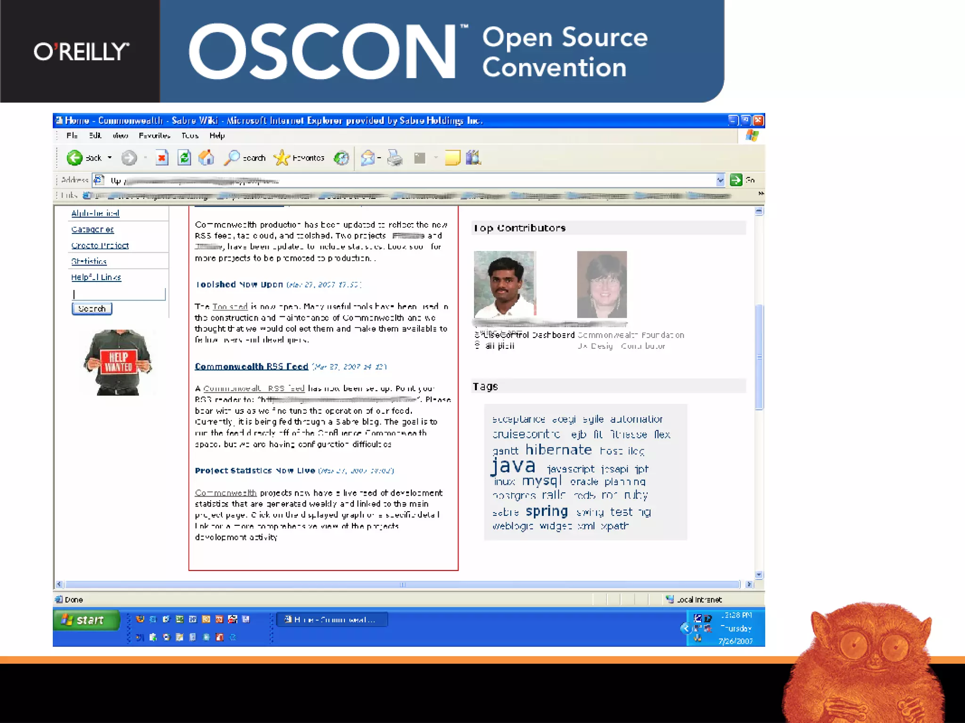The width and height of the screenshot is (965, 723).
Task: Click the sidebar search text field
Action: [x=119, y=294]
